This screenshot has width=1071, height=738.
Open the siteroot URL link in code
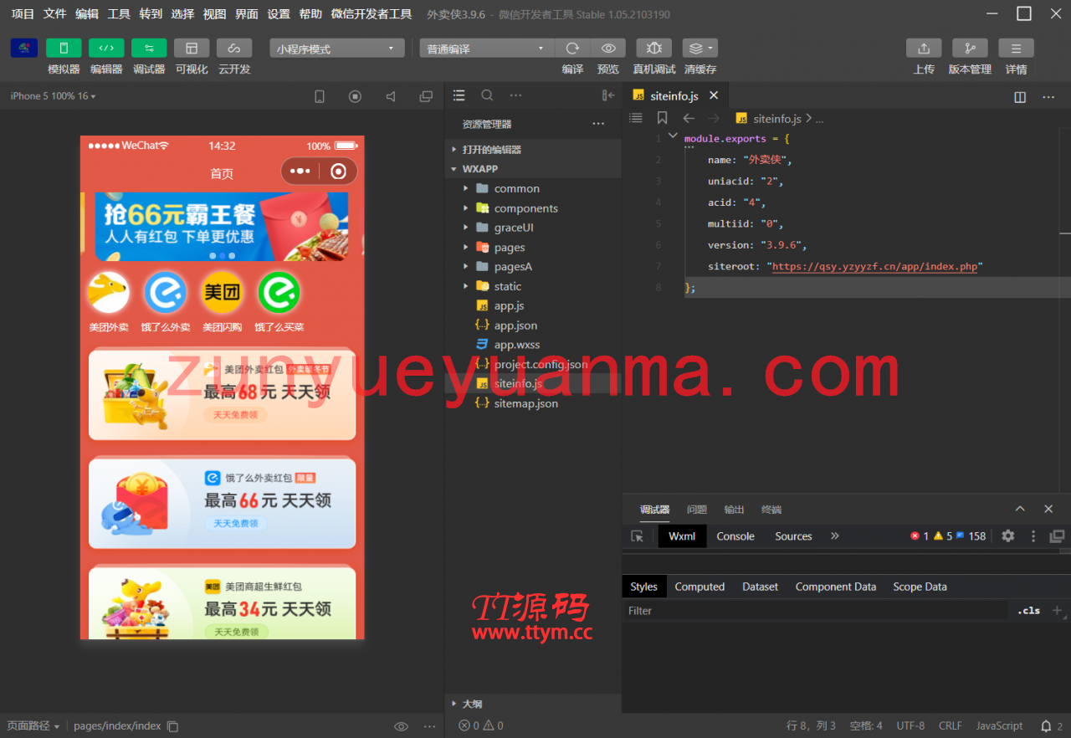point(874,267)
